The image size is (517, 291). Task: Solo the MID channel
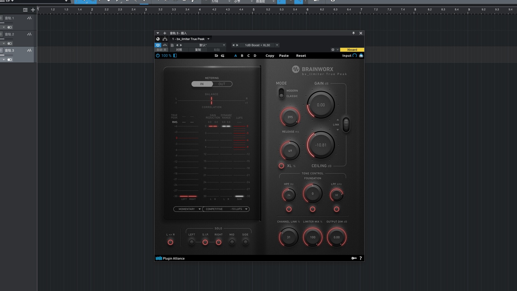point(232,242)
